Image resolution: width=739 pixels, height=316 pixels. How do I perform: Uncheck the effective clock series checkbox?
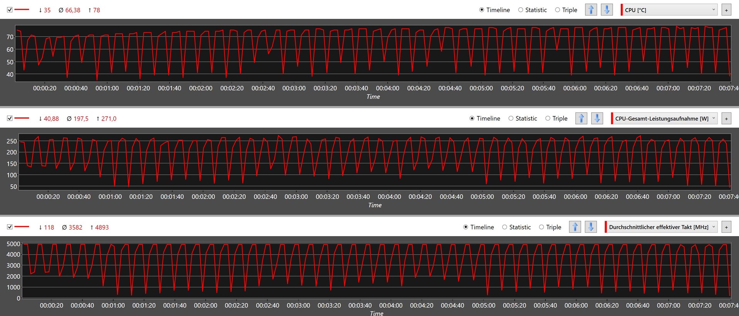click(10, 227)
